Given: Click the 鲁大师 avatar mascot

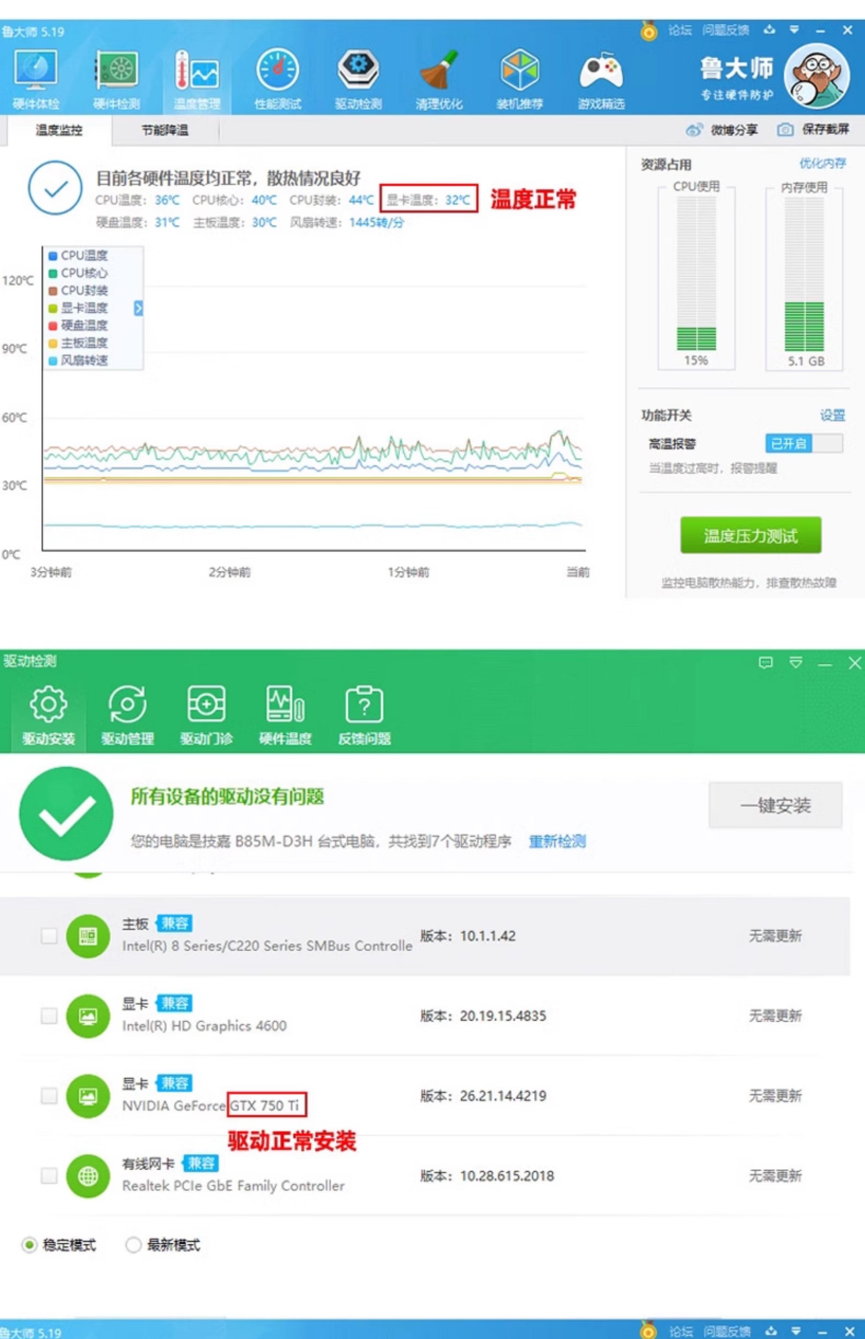Looking at the screenshot, I should pyautogui.click(x=816, y=76).
